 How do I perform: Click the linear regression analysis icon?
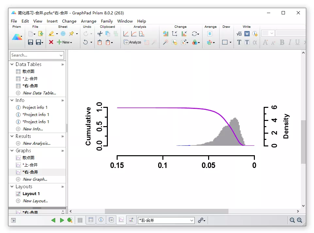126,34
